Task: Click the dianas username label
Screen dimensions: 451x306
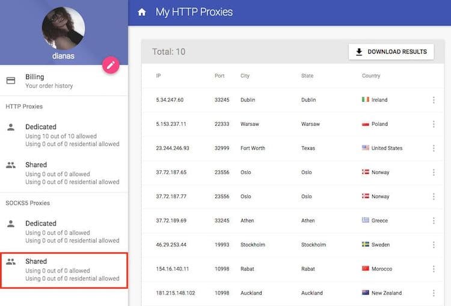Action: coord(63,55)
